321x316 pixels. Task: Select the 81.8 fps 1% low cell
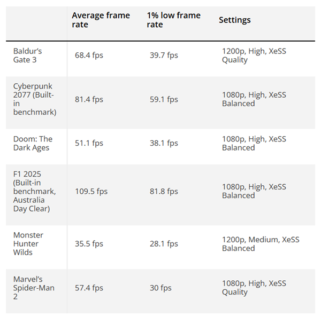point(164,191)
